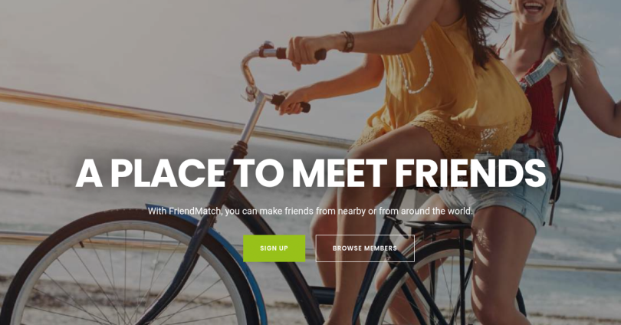Viewport: 621px width, 325px height.
Task: Select the FriendMatch tagline sentence
Action: point(310,211)
